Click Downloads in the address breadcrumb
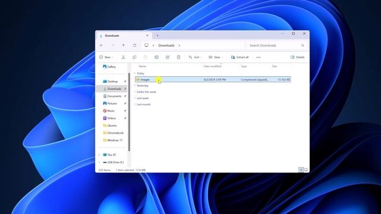 tap(166, 45)
